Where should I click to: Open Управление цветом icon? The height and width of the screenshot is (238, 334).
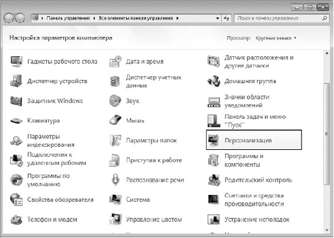115,219
